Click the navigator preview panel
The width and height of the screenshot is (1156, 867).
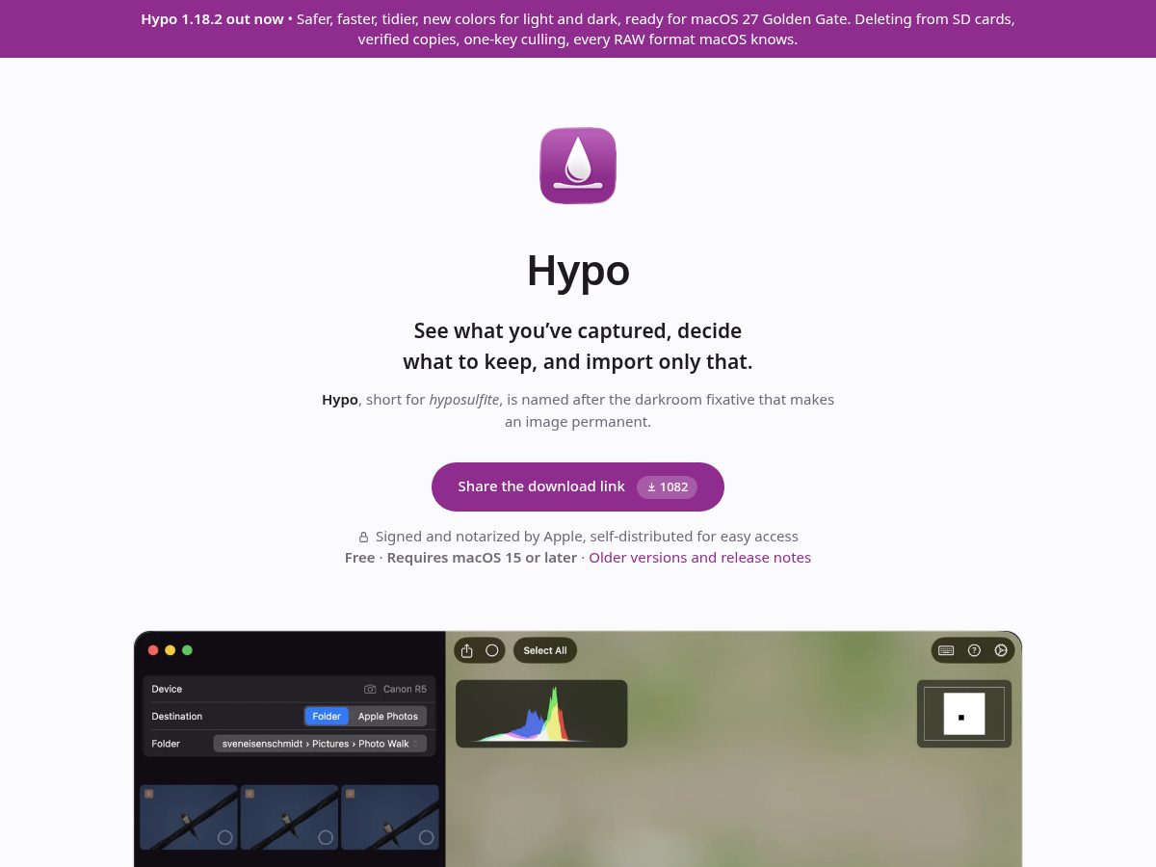pyautogui.click(x=964, y=714)
